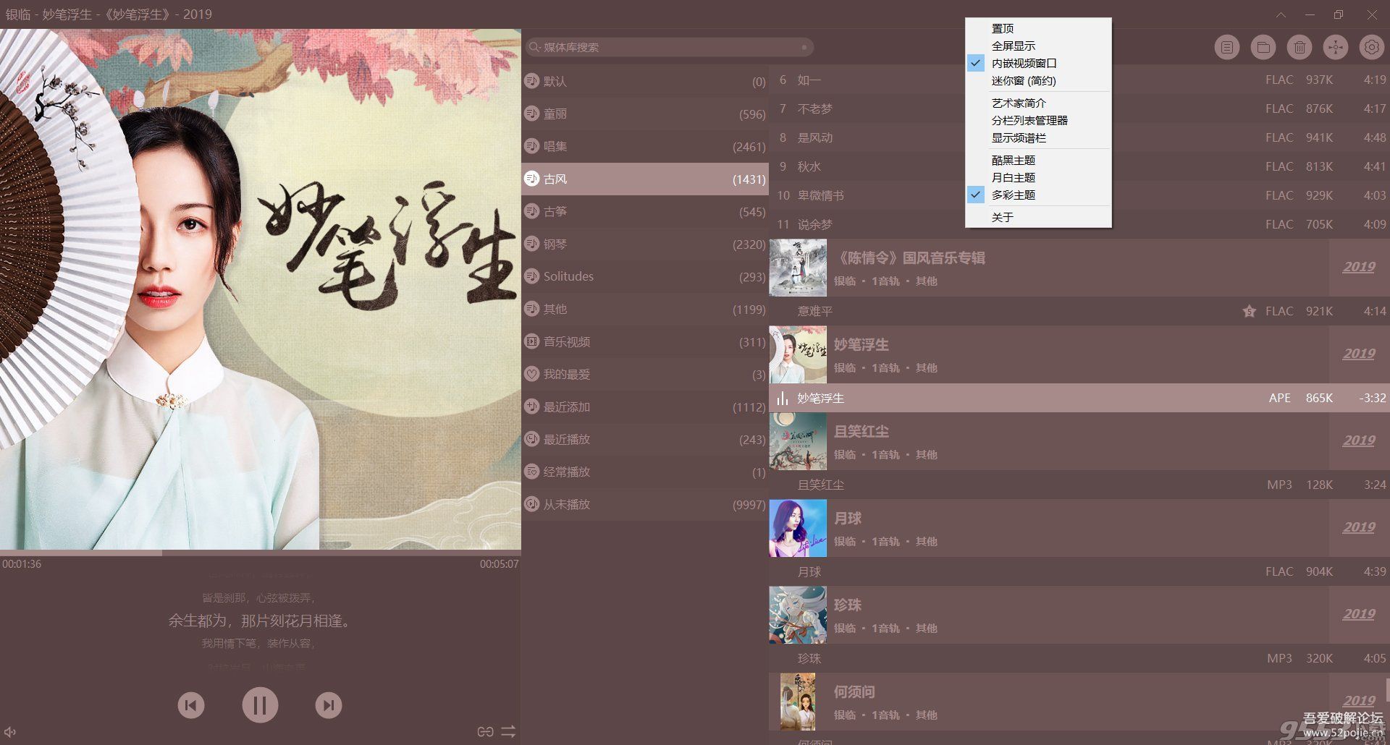Screen dimensions: 1390x745
Task: Click the icon beside 古筝 playlist
Action: click(x=532, y=211)
